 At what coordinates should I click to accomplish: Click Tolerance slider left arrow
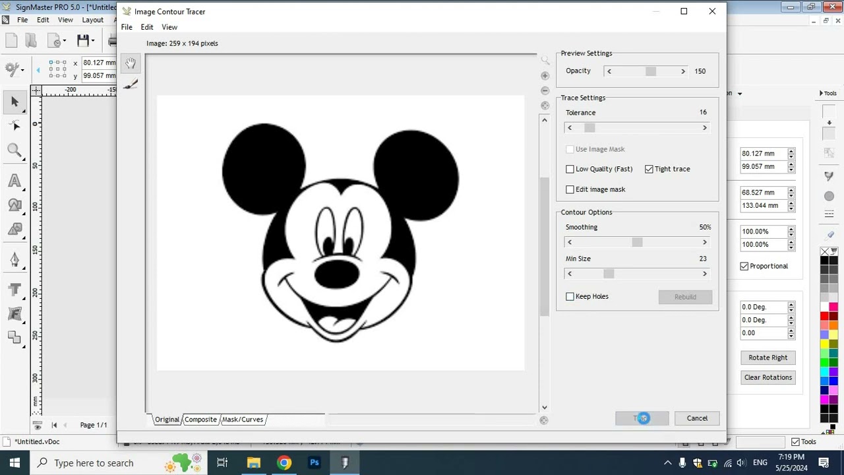tap(570, 128)
